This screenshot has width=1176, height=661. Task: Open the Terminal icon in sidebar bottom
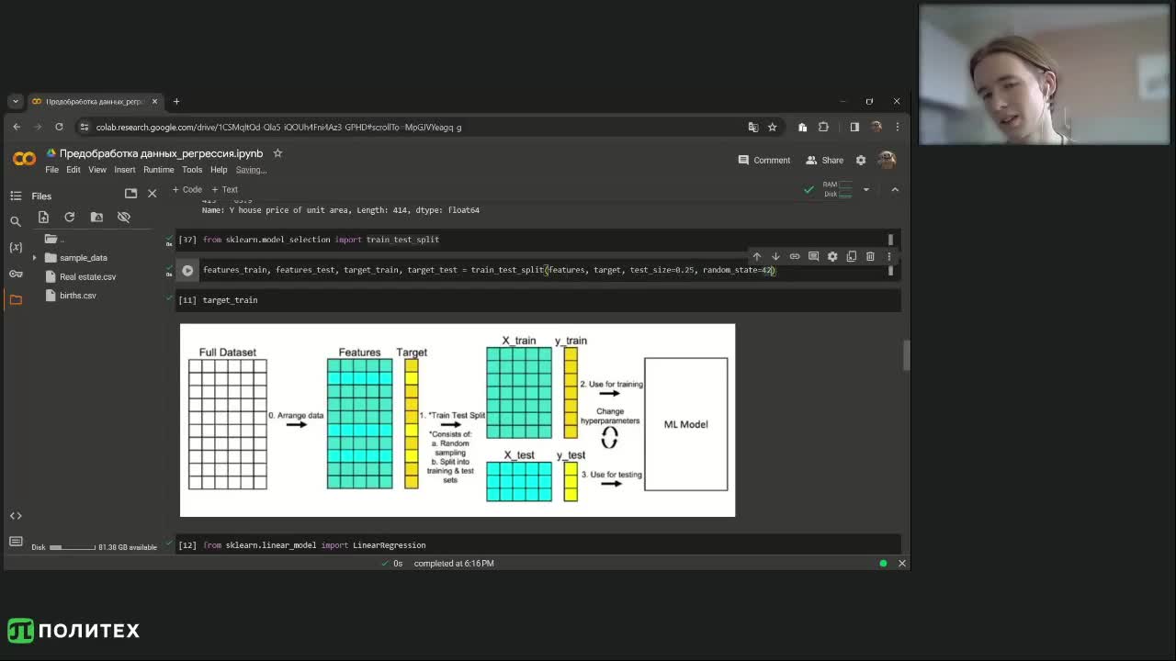click(x=16, y=542)
